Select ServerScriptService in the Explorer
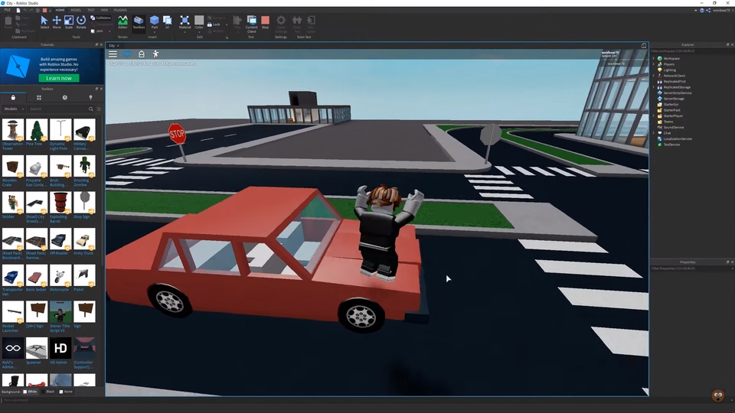Viewport: 735px width, 413px height. [x=677, y=93]
